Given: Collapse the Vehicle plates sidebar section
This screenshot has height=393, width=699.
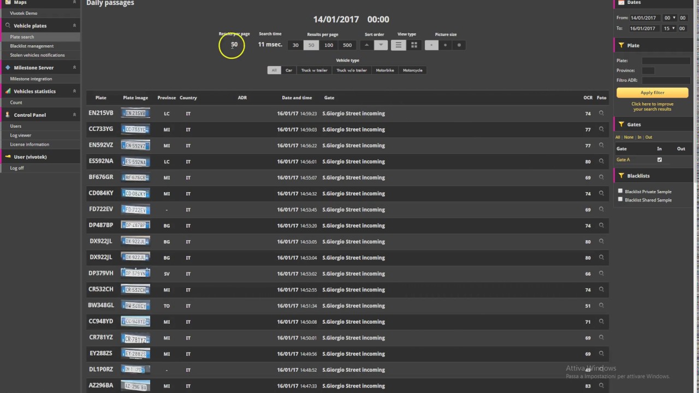Looking at the screenshot, I should click(74, 26).
